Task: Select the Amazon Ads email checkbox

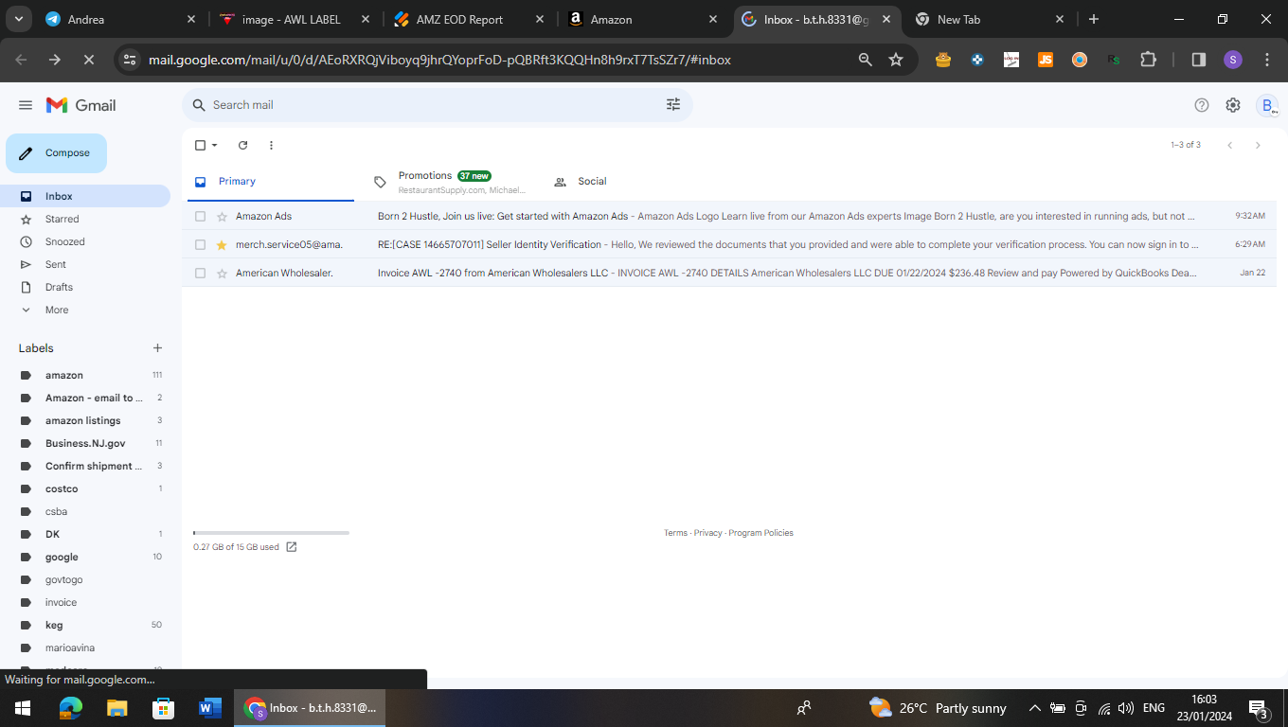Action: (x=200, y=216)
